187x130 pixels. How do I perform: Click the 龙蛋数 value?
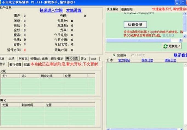(x=72, y=26)
